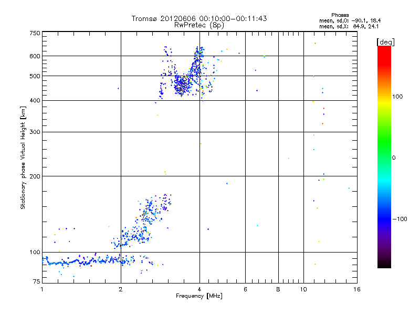Click the 'RwPretec (8p)' subtitle
The image size is (420, 315).
(199, 25)
